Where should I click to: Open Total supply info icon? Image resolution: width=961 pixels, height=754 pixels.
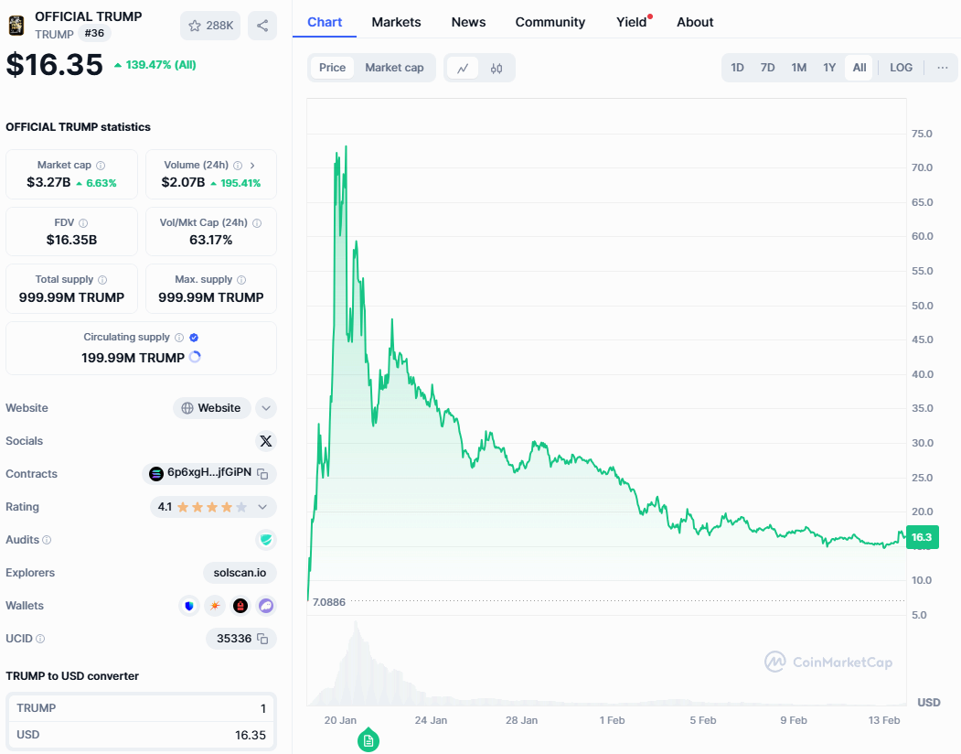(x=102, y=280)
